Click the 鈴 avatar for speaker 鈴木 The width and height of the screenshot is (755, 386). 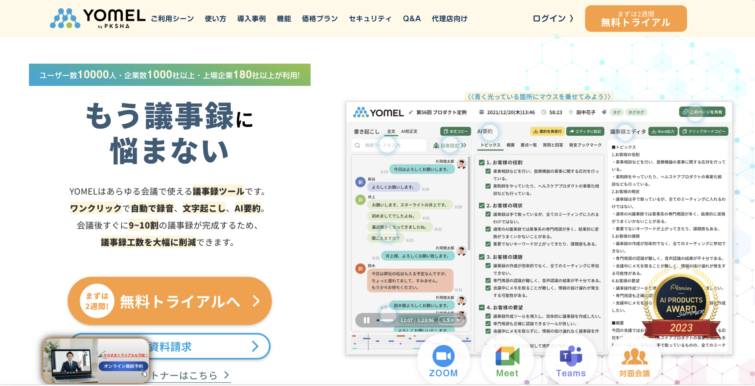tap(360, 269)
